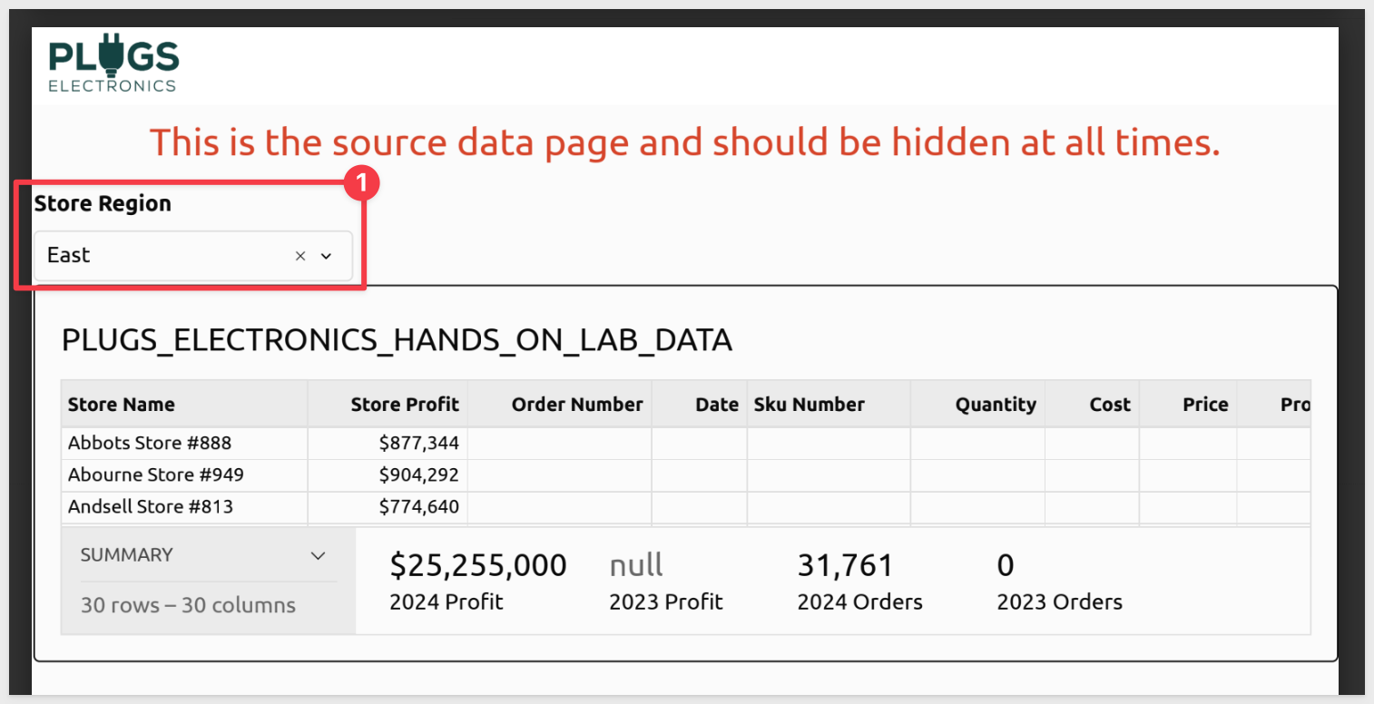
Task: Clear the East selection with the X icon
Action: pos(300,257)
